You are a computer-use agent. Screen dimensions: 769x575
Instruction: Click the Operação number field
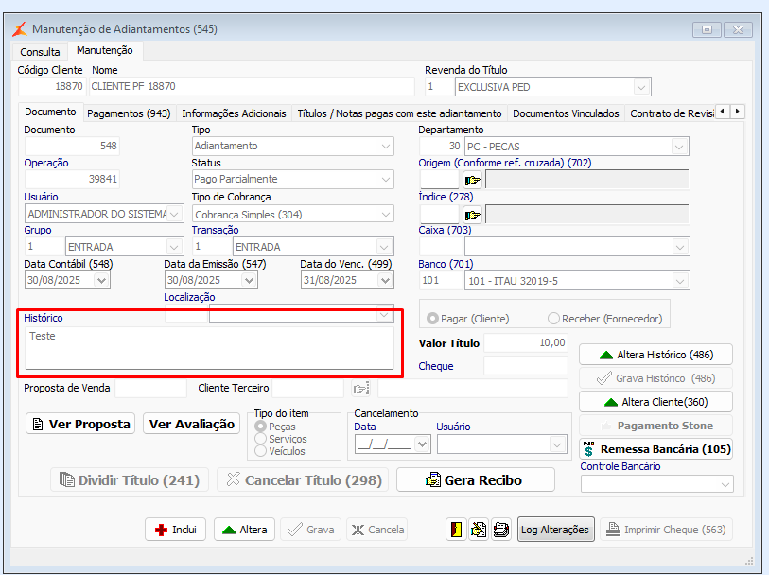(x=72, y=179)
